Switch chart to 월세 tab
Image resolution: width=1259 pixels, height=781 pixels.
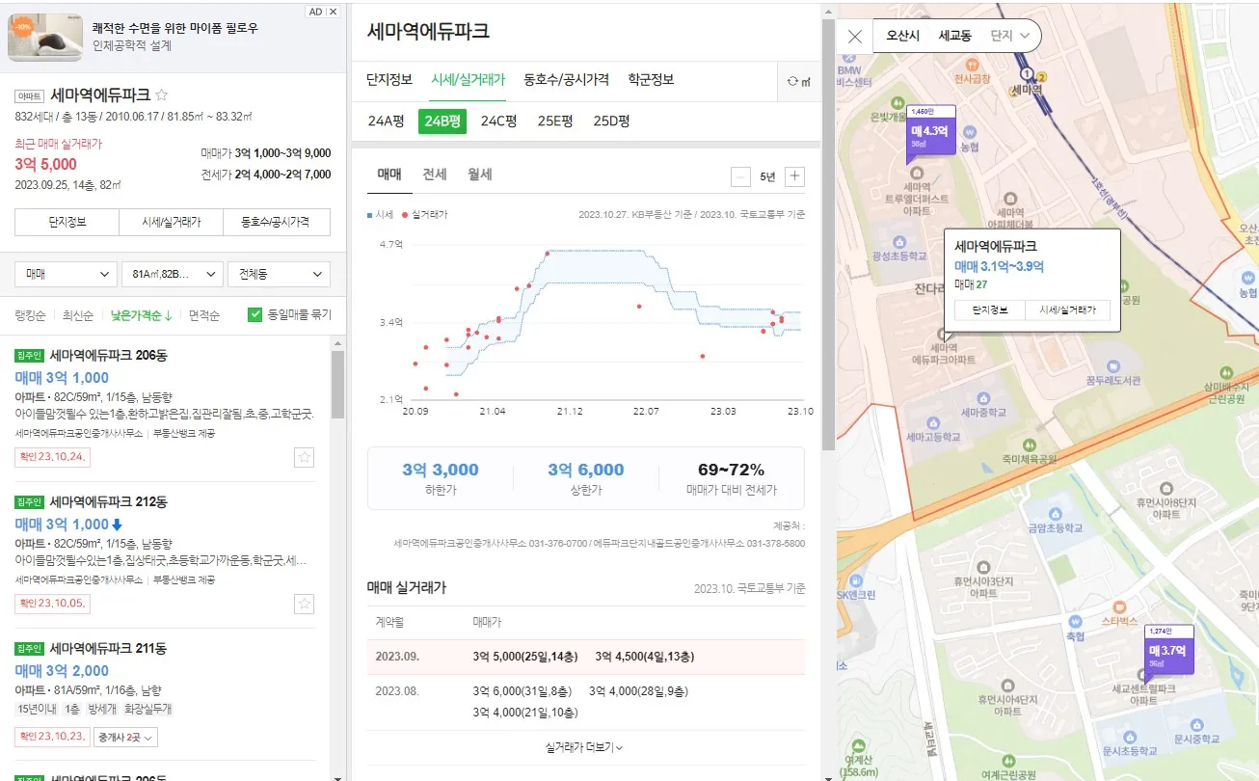click(x=479, y=175)
